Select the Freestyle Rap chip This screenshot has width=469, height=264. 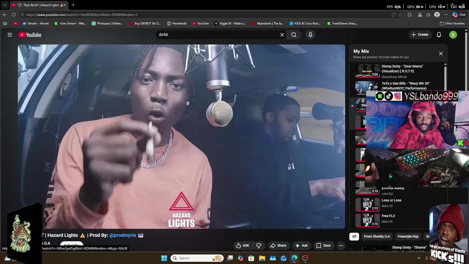(x=408, y=236)
